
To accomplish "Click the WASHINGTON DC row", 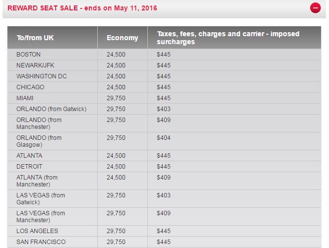I will [41, 76].
